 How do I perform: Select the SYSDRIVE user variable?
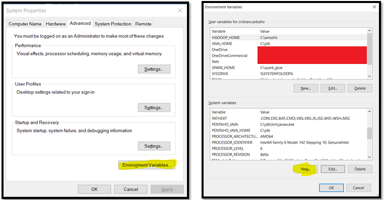220,74
